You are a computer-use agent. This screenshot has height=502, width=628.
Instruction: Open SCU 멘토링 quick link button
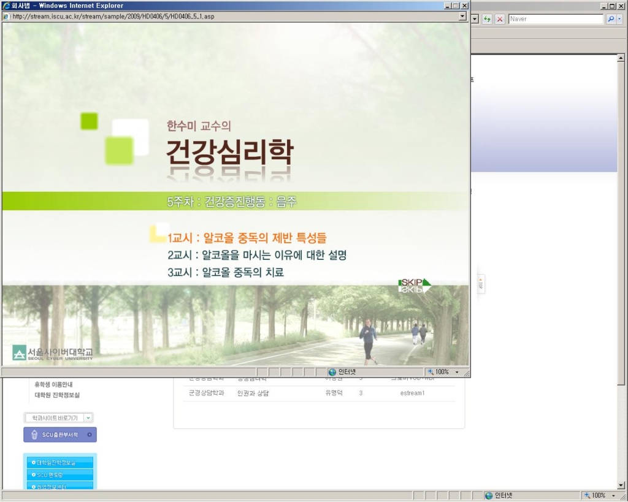[60, 475]
